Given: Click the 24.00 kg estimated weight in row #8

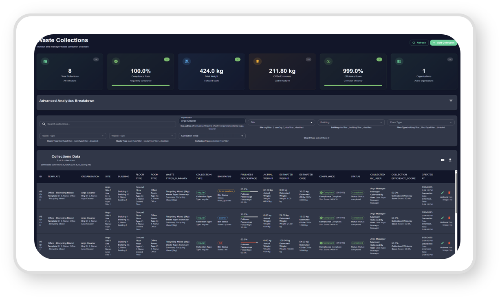Looking at the screenshot, I should [x=284, y=215].
